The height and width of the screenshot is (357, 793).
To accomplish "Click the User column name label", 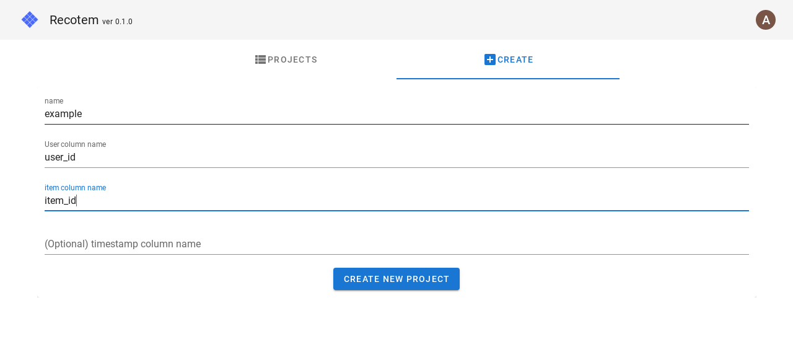I will [x=75, y=144].
